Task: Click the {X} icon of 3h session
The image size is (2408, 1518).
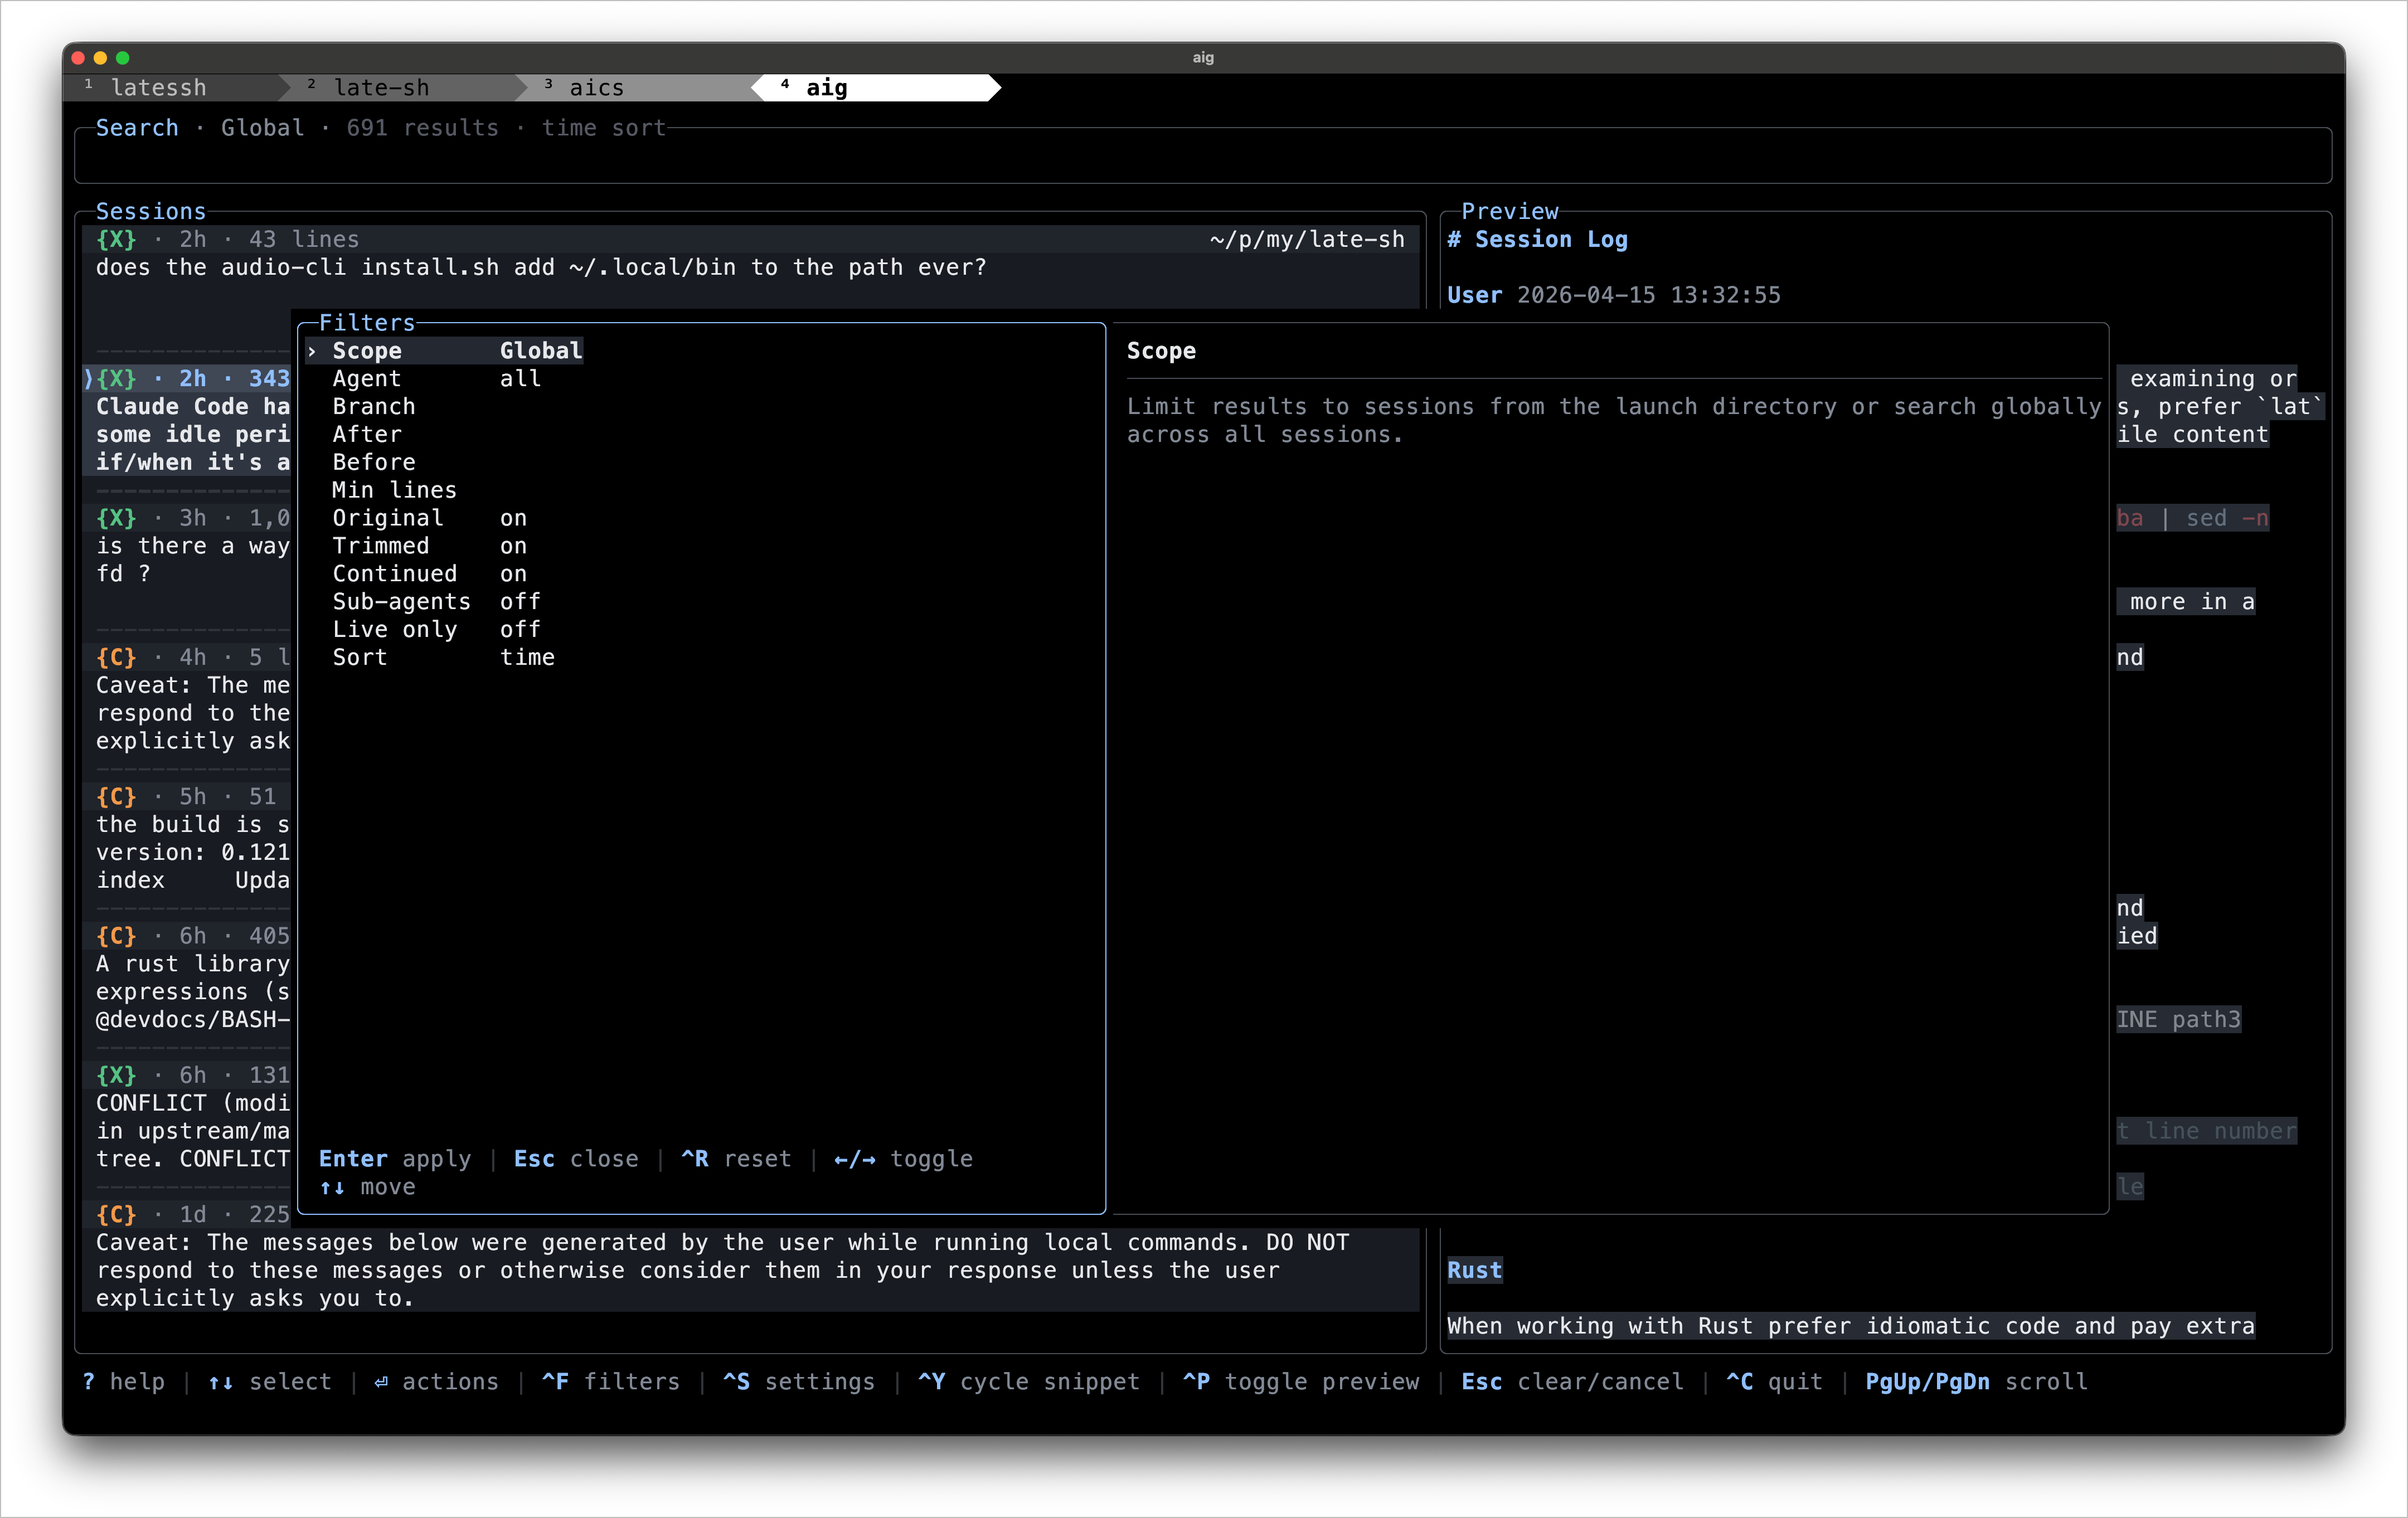Action: (116, 519)
